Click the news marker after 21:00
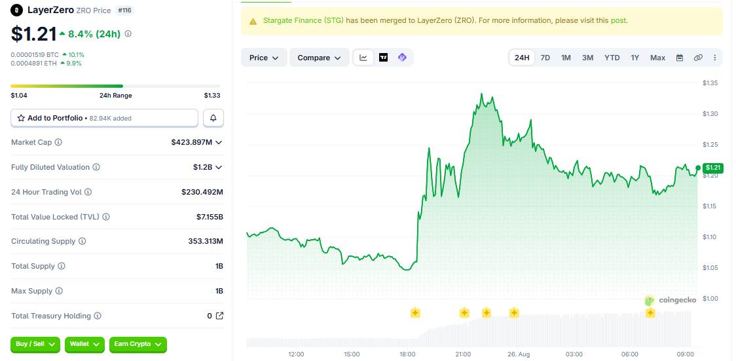This screenshot has height=361, width=736. (487, 313)
